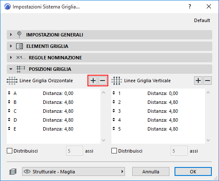Click the vertical axes count field
The height and width of the screenshot is (181, 219).
[179, 151]
